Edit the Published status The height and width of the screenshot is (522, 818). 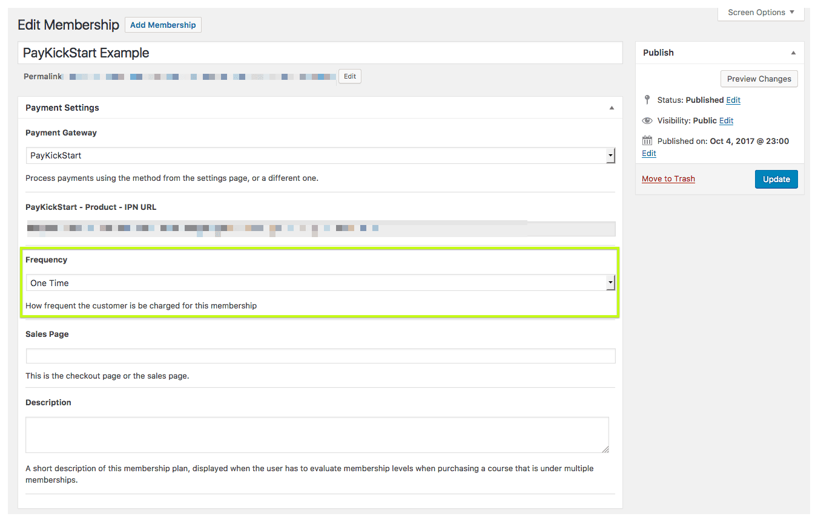point(733,100)
